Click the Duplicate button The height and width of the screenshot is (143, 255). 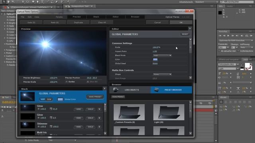point(78,23)
